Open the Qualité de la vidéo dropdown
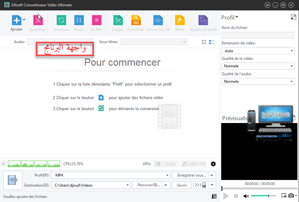This screenshot has width=299, height=202. 258,66
